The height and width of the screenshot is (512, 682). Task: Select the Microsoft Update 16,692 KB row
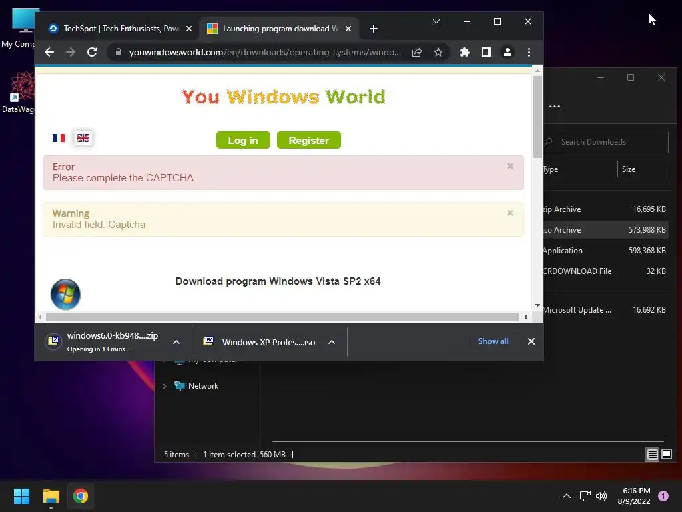click(x=605, y=310)
